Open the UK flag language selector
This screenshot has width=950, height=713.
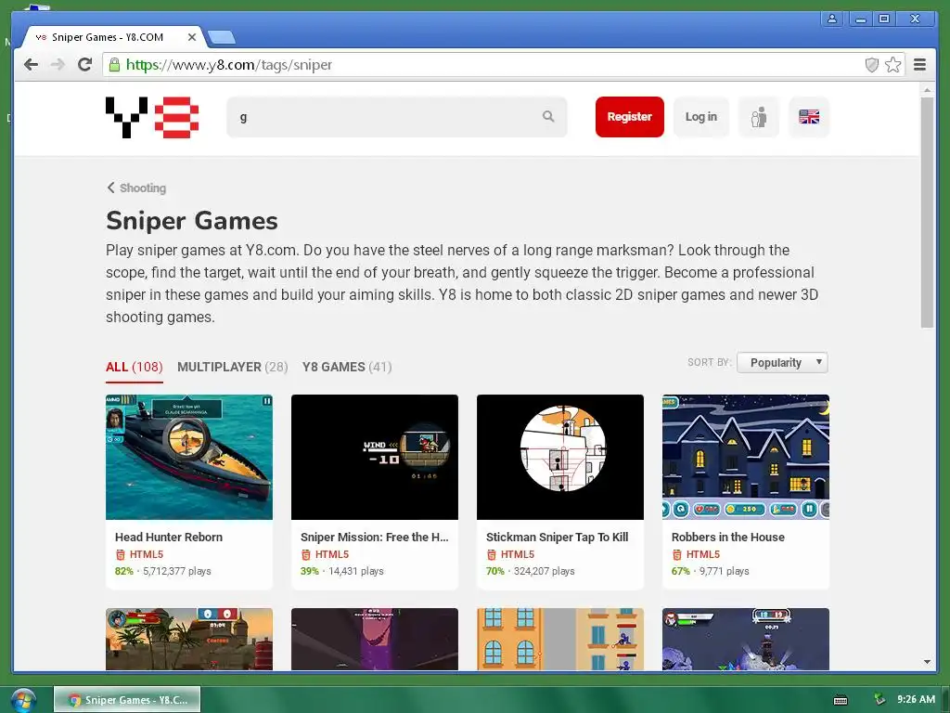pos(809,117)
